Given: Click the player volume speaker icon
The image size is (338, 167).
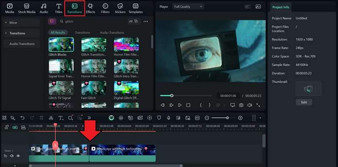Looking at the screenshot, I should click(250, 105).
